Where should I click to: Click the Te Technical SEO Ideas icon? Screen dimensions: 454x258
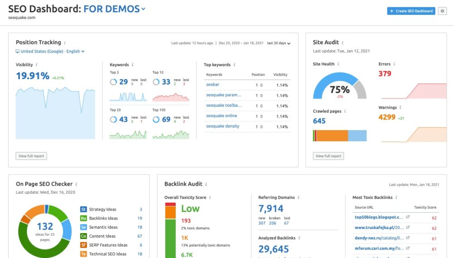(84, 254)
